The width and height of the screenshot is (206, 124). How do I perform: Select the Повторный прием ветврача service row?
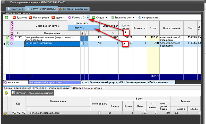[51, 38]
